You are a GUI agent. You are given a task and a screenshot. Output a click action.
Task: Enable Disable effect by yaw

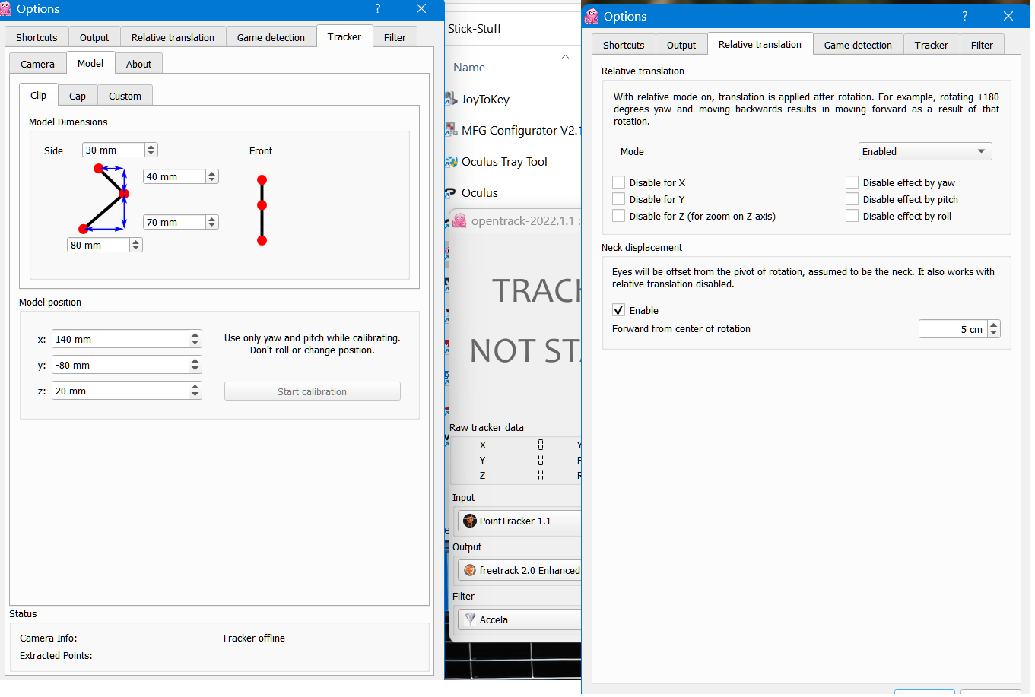pos(852,182)
